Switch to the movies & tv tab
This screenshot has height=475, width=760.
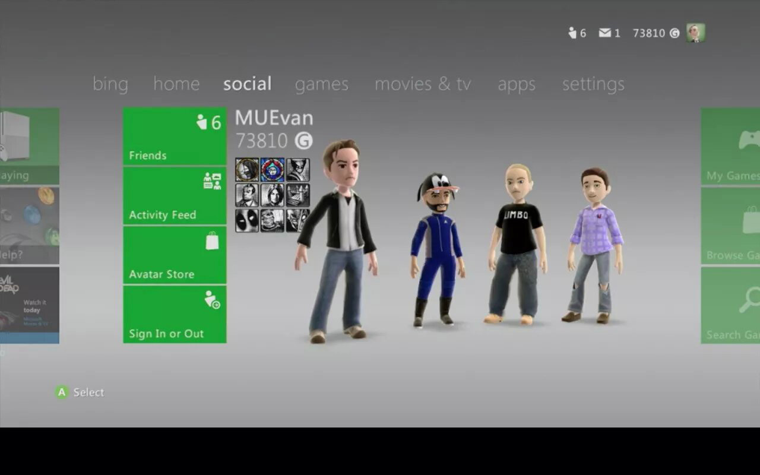pos(423,84)
